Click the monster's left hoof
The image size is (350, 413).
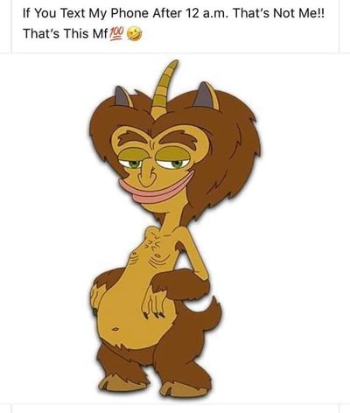pyautogui.click(x=119, y=382)
